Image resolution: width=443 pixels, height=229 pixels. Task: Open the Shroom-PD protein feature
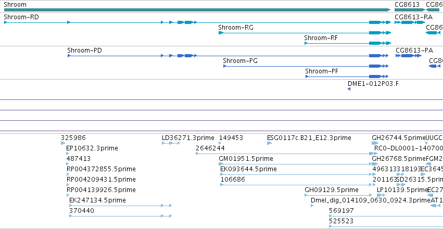(x=228, y=56)
